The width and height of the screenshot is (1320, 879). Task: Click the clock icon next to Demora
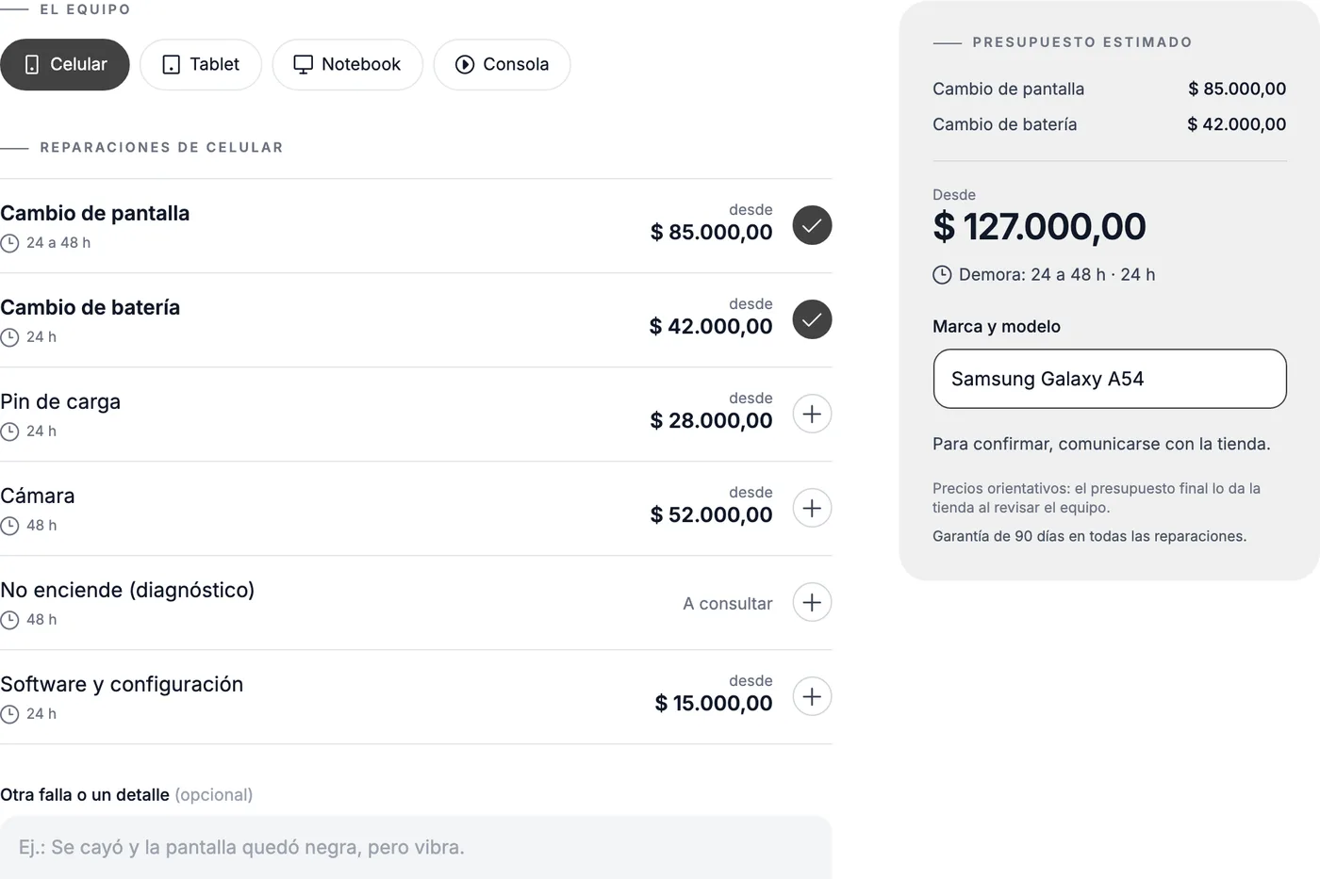[x=942, y=275]
